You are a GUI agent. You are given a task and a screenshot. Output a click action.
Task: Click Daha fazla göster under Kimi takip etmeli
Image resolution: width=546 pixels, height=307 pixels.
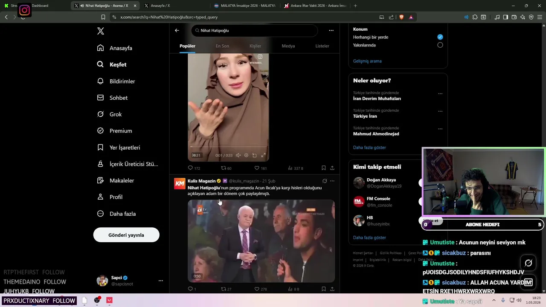coord(369,237)
